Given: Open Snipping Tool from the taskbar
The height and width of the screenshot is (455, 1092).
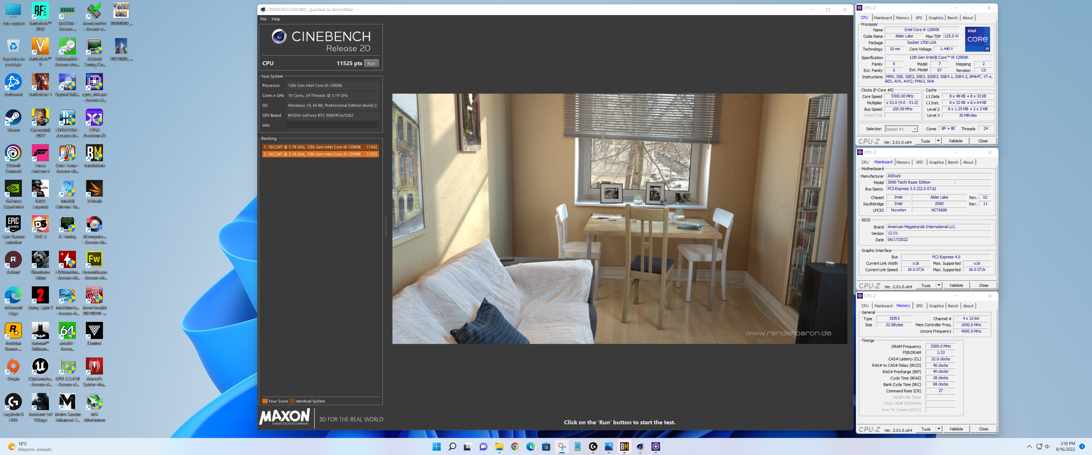Looking at the screenshot, I should pyautogui.click(x=562, y=446).
